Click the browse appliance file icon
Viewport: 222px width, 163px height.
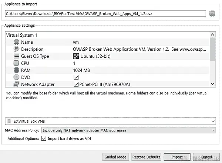pos(212,14)
